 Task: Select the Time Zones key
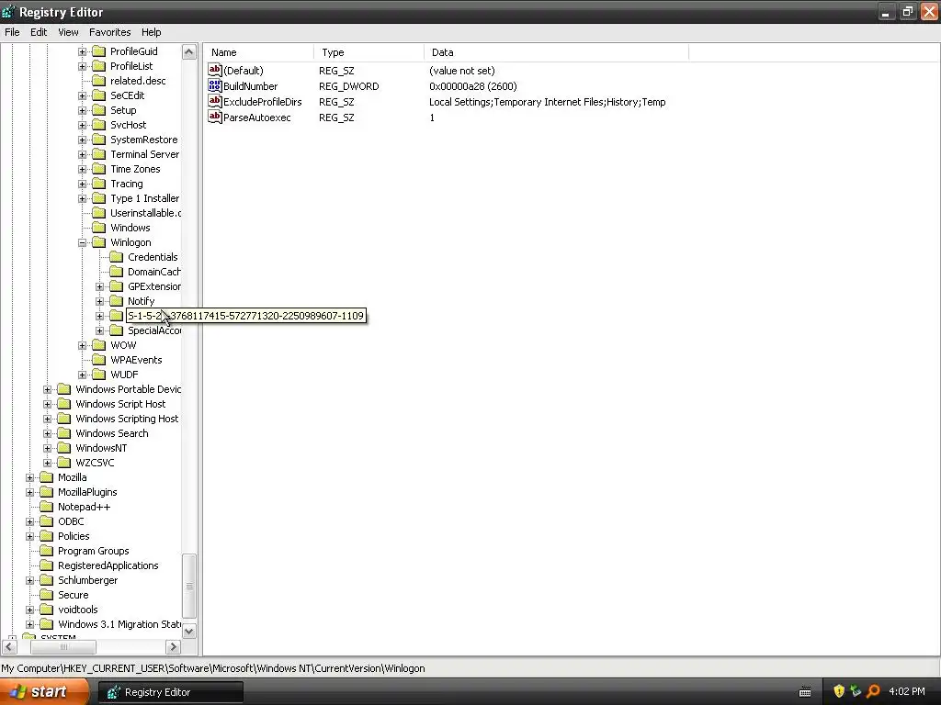(x=135, y=169)
